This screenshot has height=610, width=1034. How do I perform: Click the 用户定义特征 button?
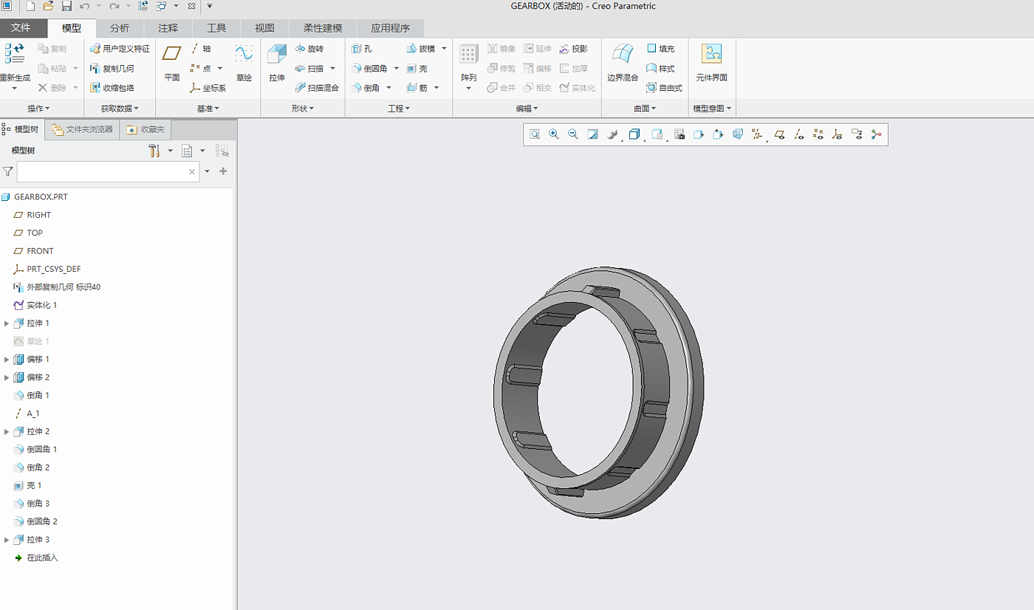click(120, 49)
